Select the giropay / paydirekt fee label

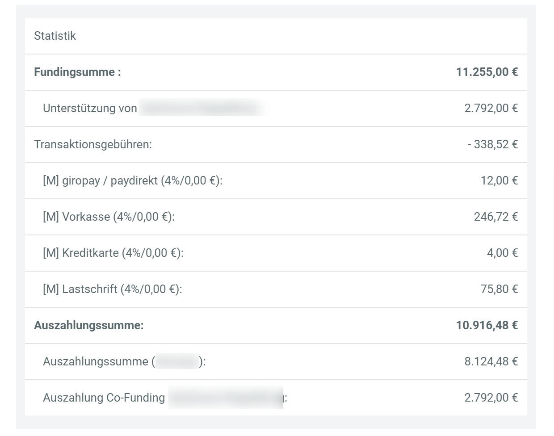click(x=132, y=180)
